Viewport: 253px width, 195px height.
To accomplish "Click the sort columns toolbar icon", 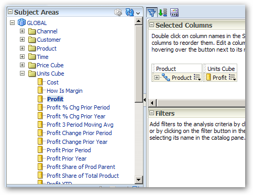I will pos(163,13).
